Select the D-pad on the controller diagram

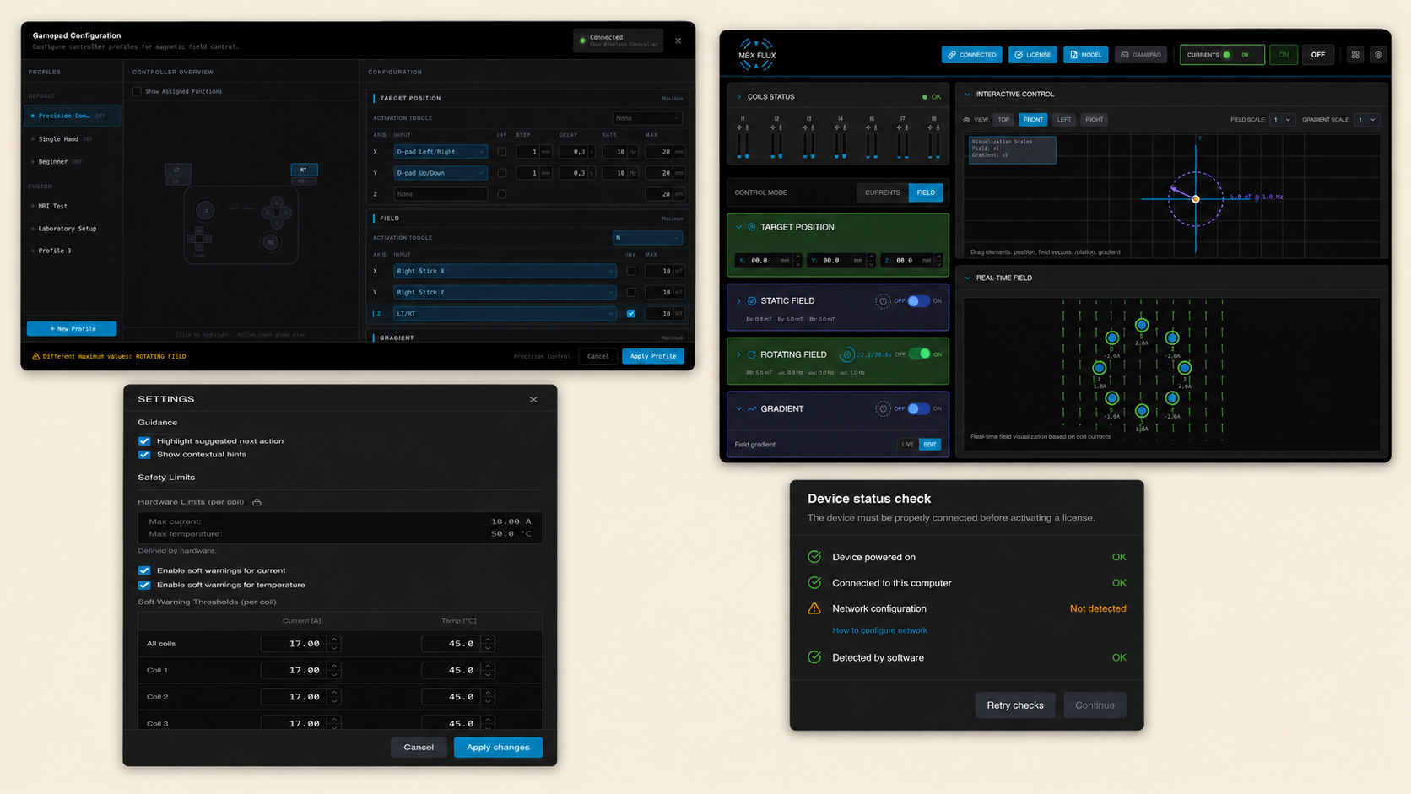[199, 239]
